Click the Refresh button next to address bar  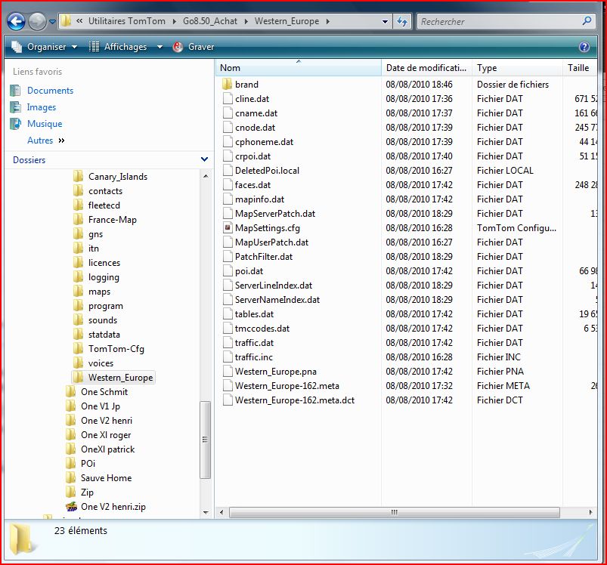coord(403,22)
